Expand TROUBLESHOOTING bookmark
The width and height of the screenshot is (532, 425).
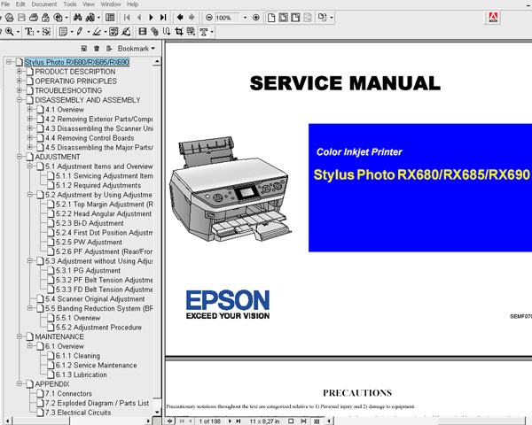pos(19,90)
